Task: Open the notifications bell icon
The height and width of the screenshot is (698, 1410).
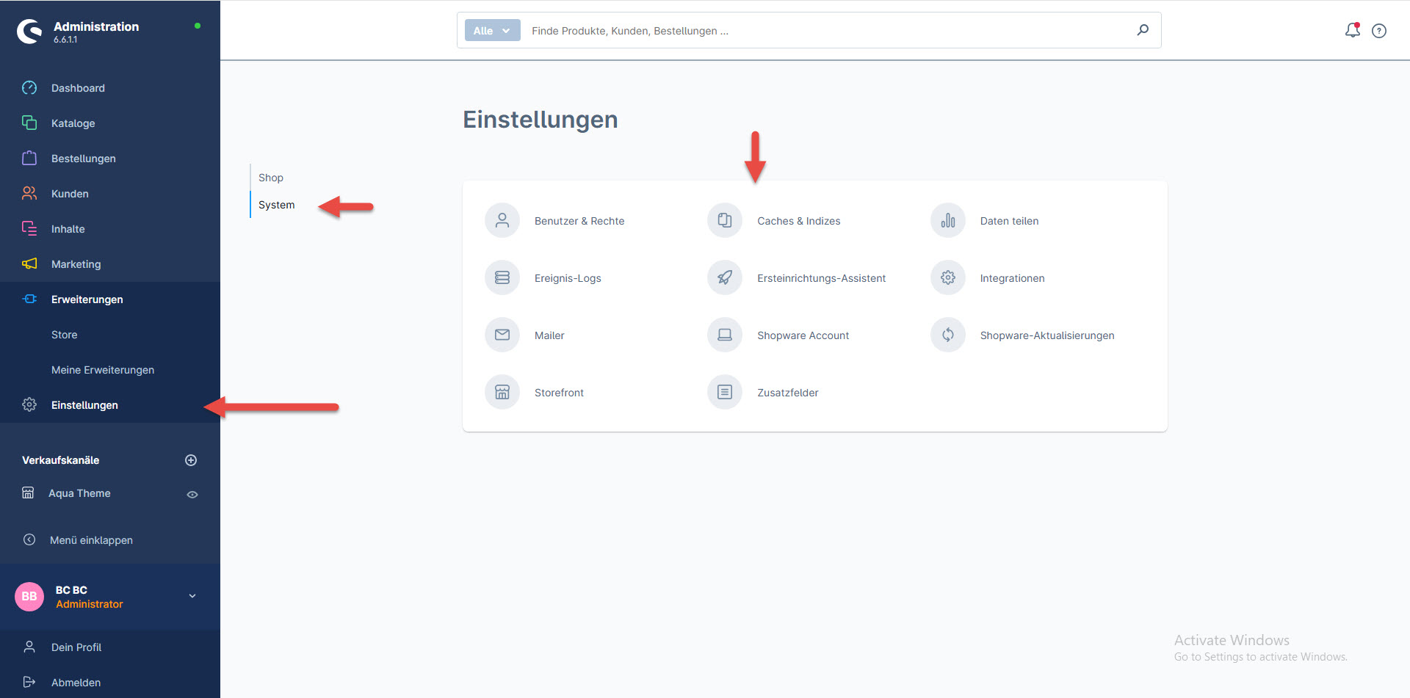Action: point(1352,30)
